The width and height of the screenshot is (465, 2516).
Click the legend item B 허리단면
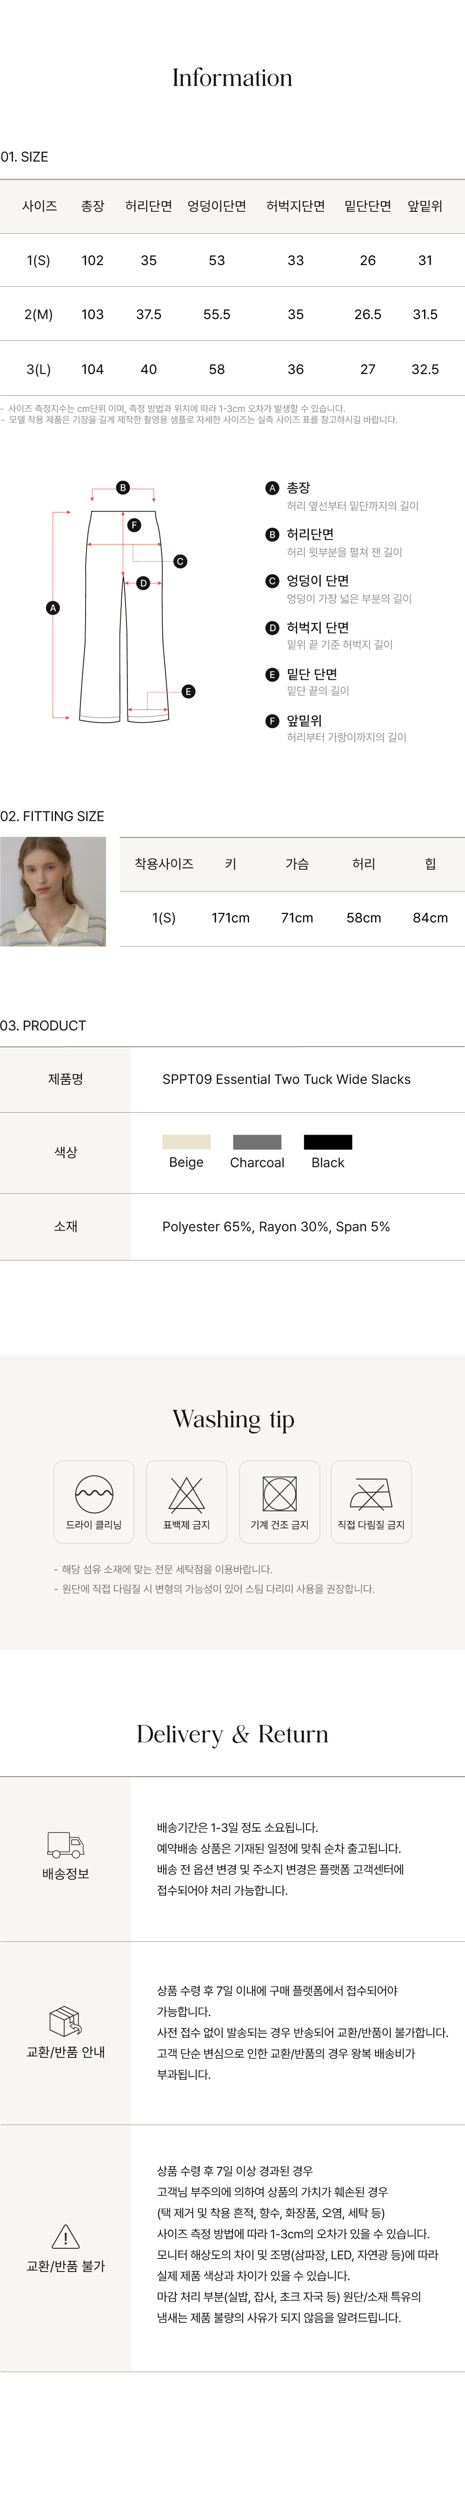(309, 534)
